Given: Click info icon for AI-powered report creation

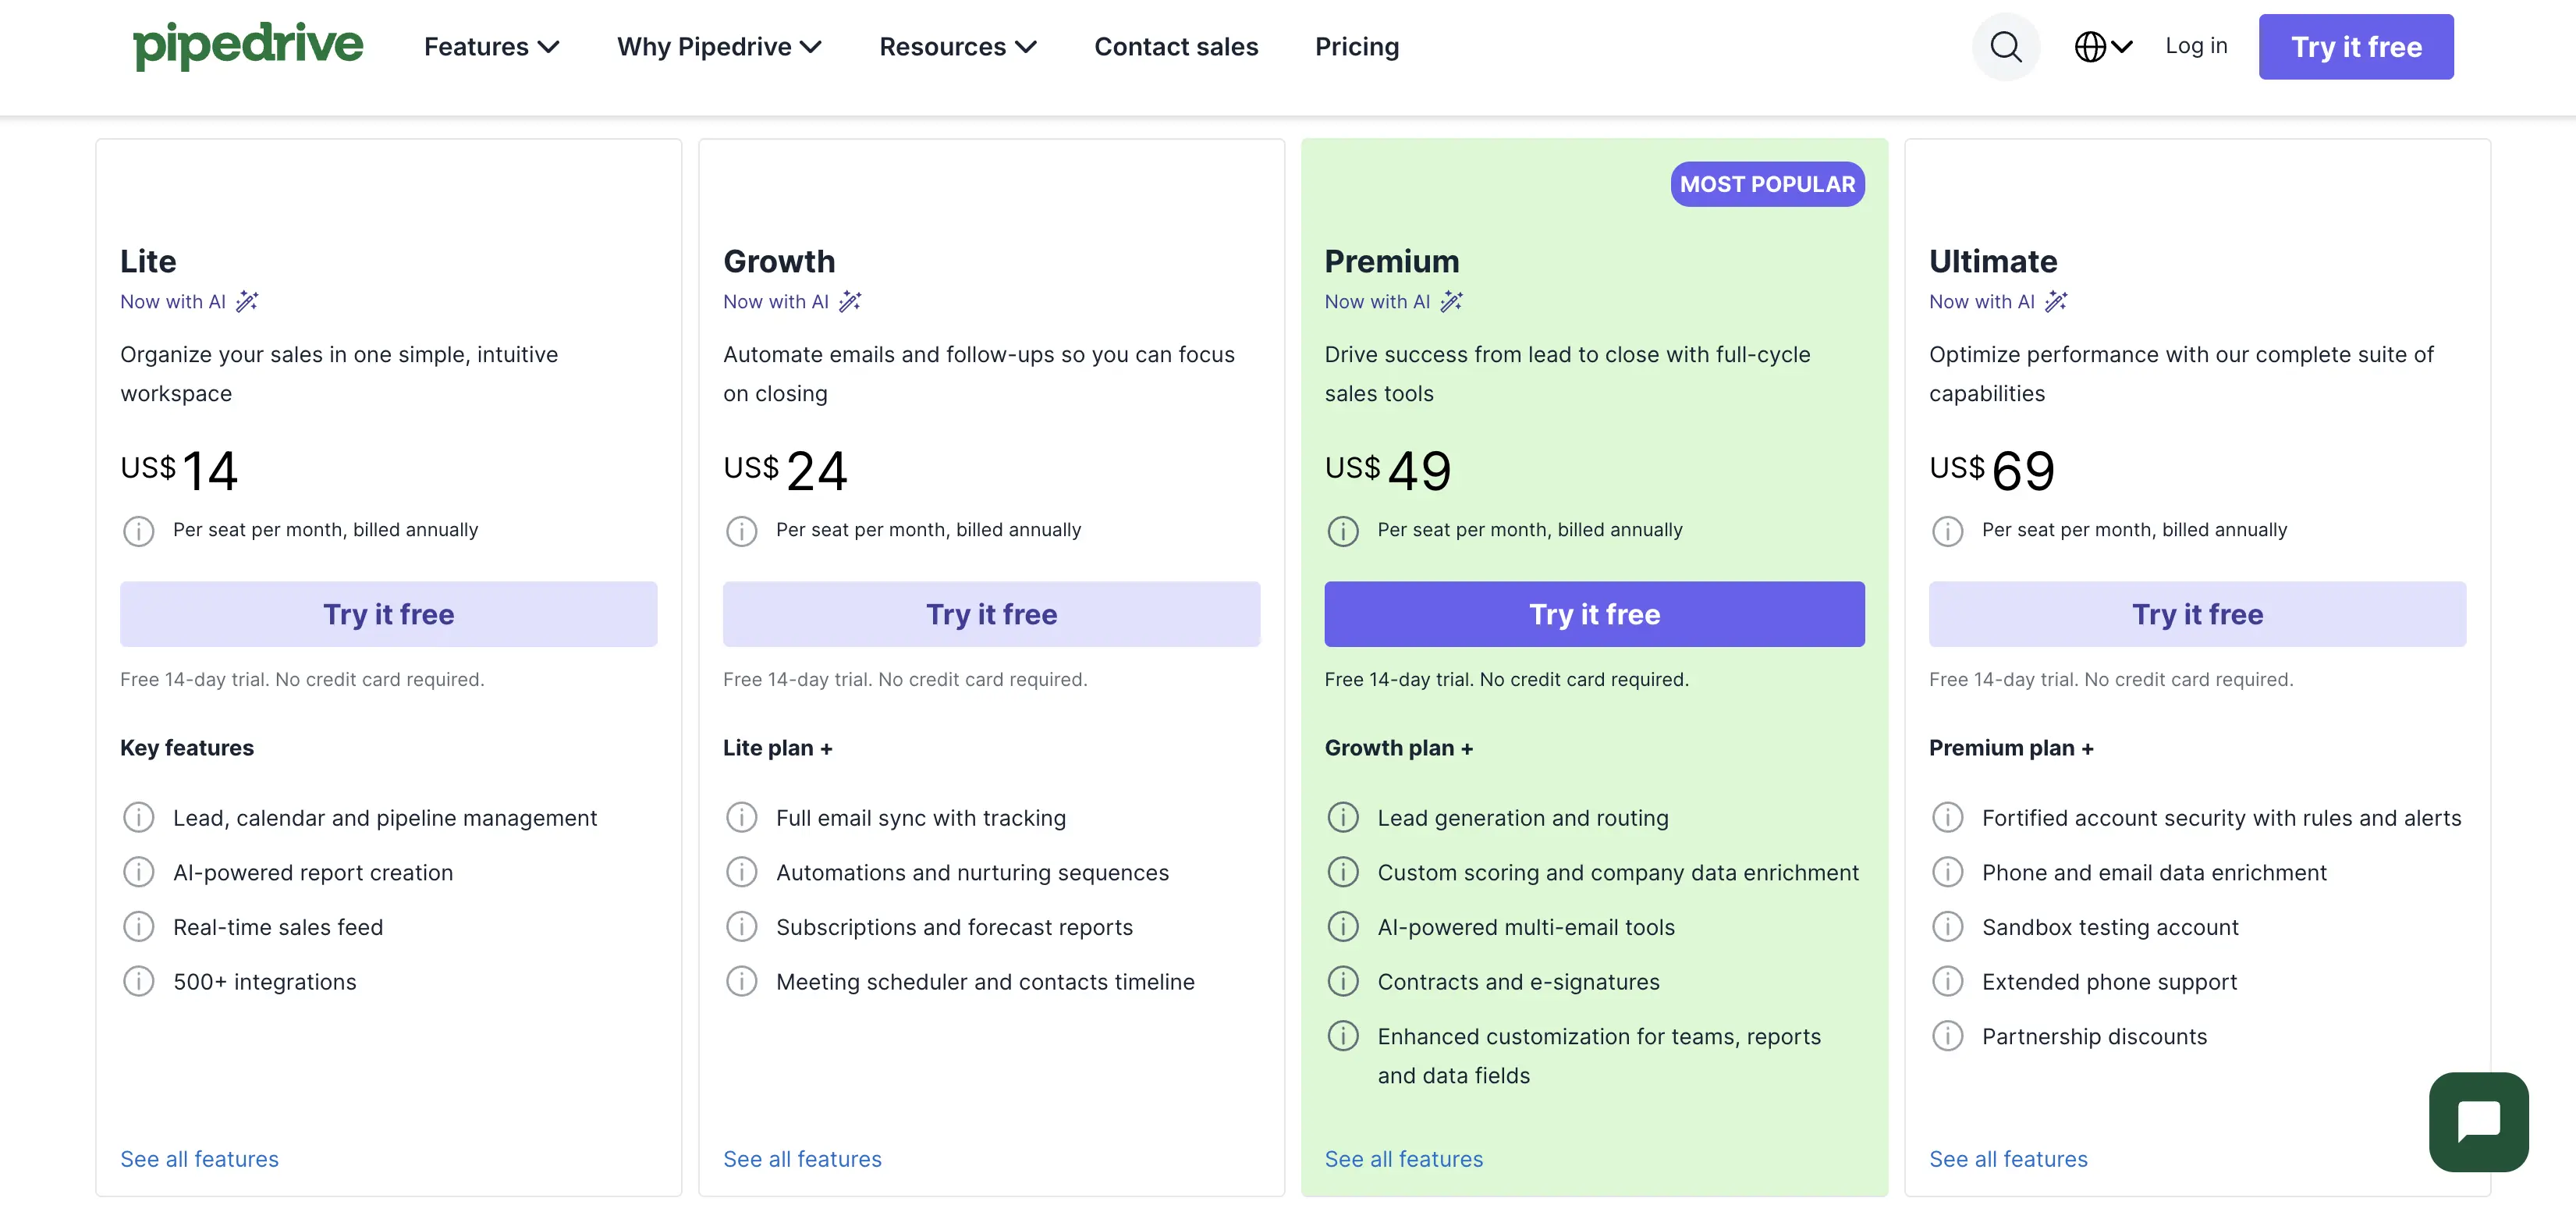Looking at the screenshot, I should tap(138, 872).
